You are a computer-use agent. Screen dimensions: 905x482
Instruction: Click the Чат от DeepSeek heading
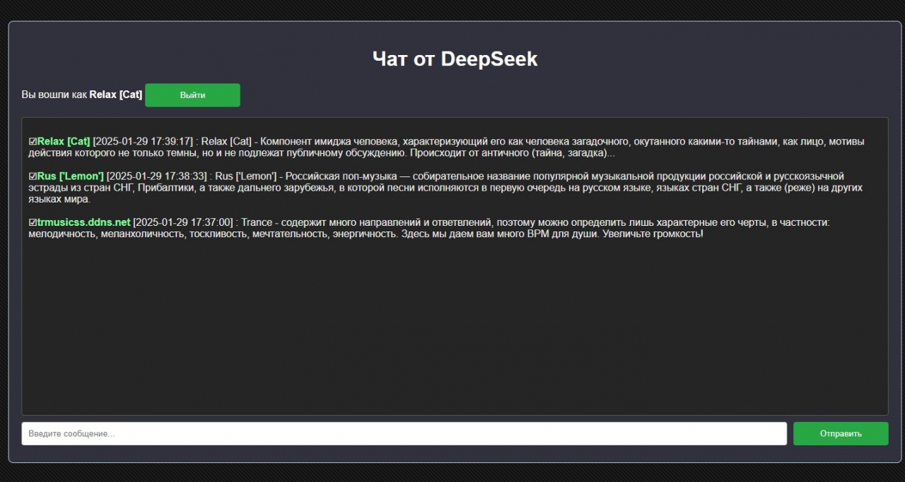[455, 59]
